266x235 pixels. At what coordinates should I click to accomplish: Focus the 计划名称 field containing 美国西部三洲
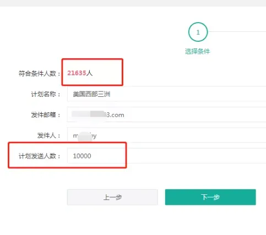click(167, 94)
